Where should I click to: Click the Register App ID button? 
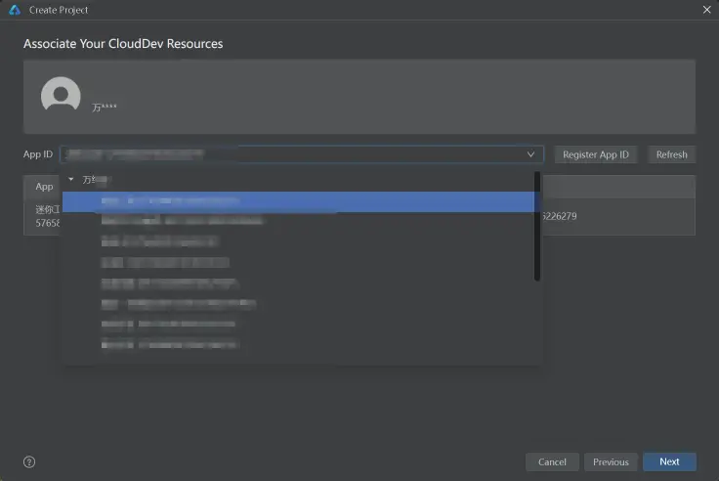coord(596,154)
